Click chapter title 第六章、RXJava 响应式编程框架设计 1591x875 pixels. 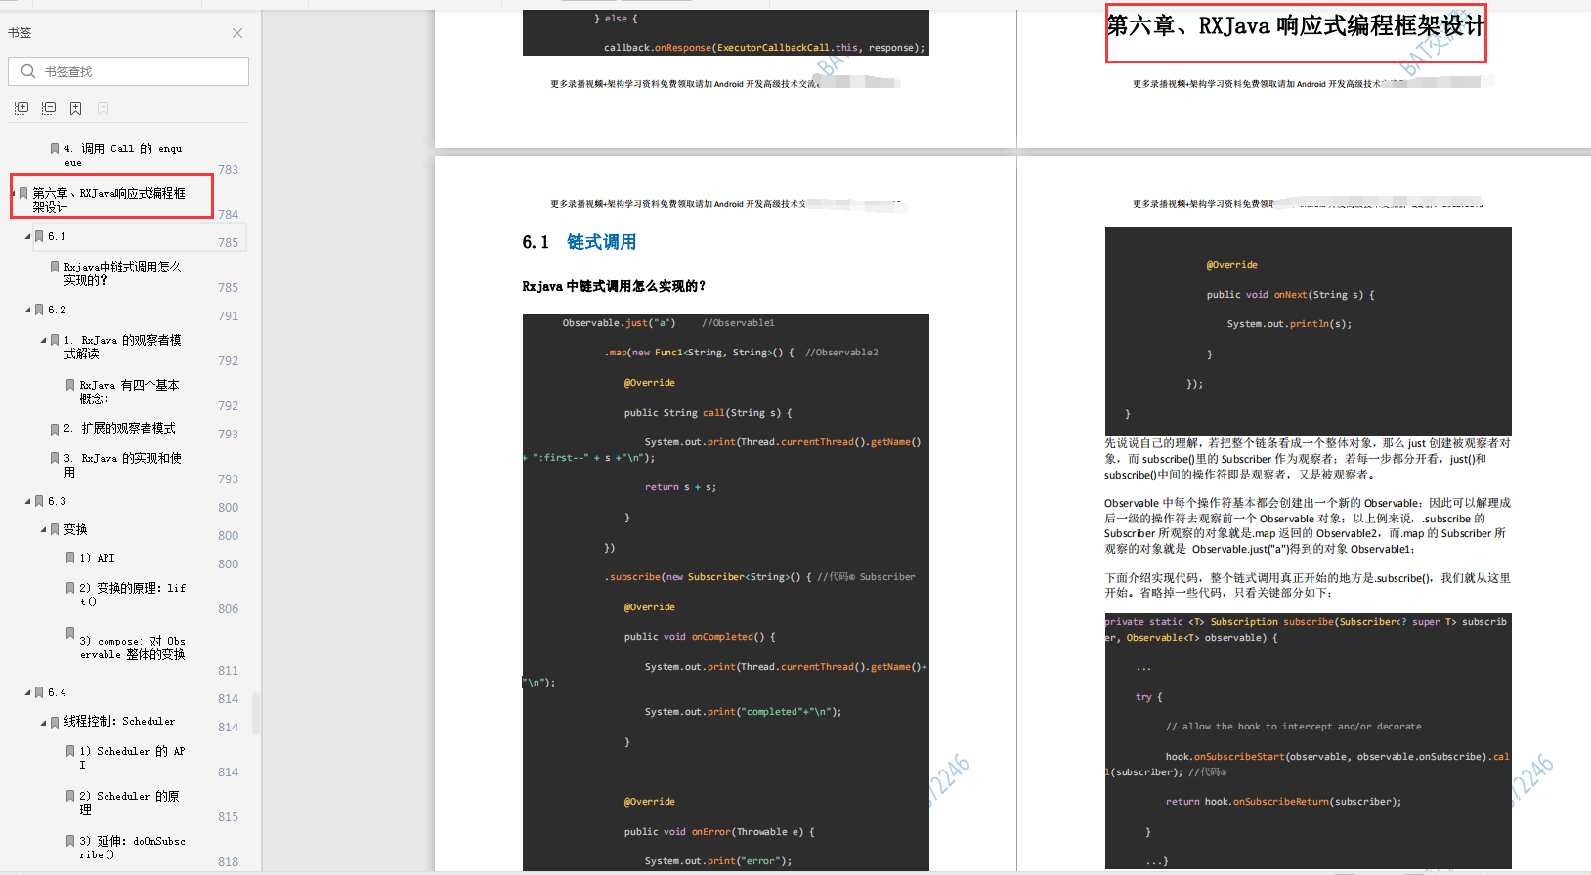tap(1296, 26)
